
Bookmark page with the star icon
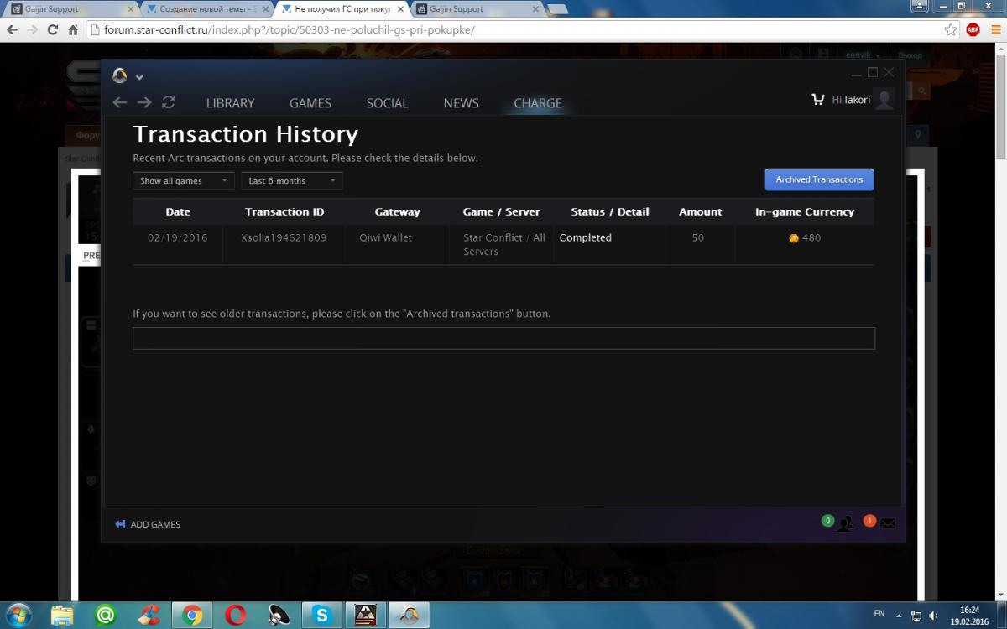tap(951, 29)
